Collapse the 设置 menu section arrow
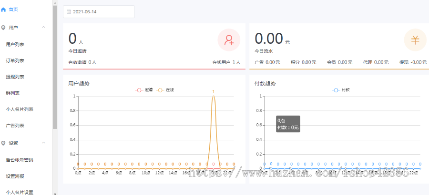429x195 pixels. [x=44, y=143]
